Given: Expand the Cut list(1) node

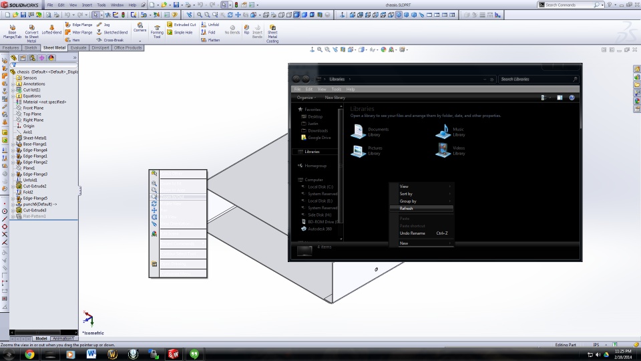Looking at the screenshot, I should (x=13, y=90).
